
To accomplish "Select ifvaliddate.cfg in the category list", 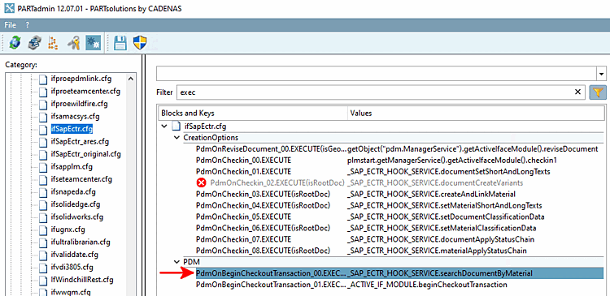I will pos(75,255).
